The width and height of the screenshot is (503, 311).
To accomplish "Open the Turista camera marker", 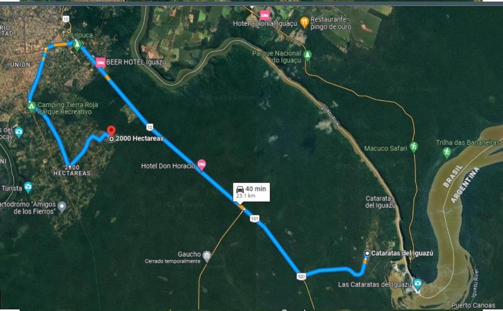I will [28, 187].
